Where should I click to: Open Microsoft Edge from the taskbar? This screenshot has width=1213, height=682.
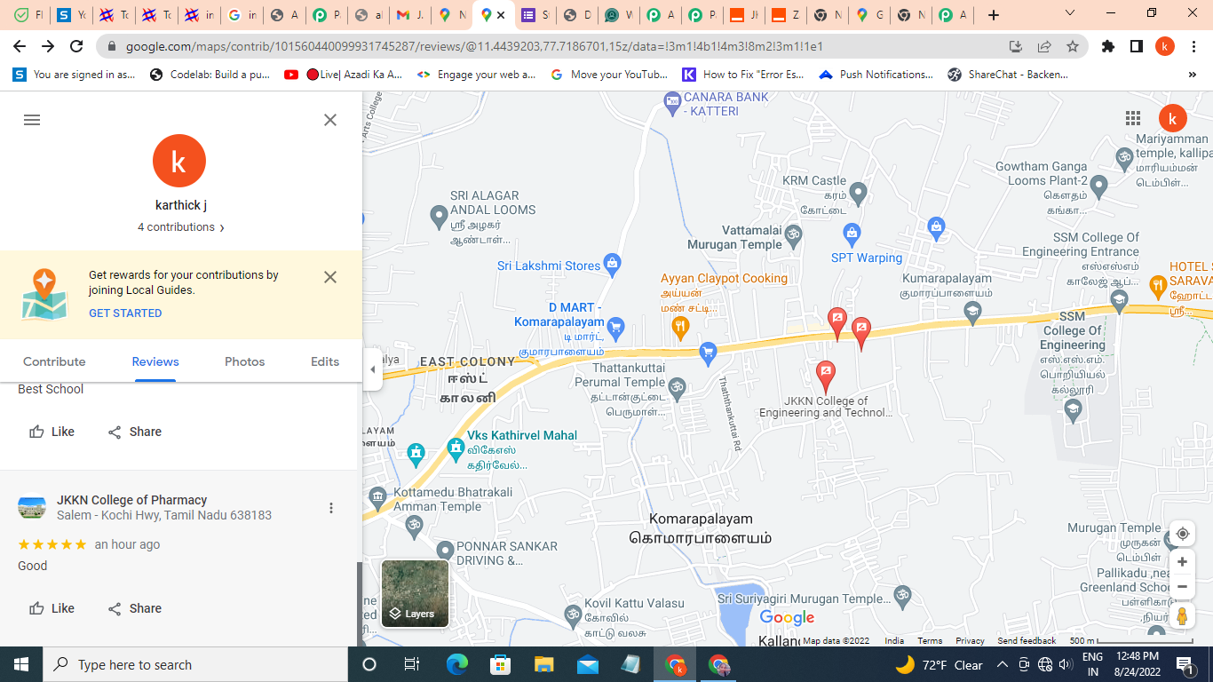click(x=457, y=664)
